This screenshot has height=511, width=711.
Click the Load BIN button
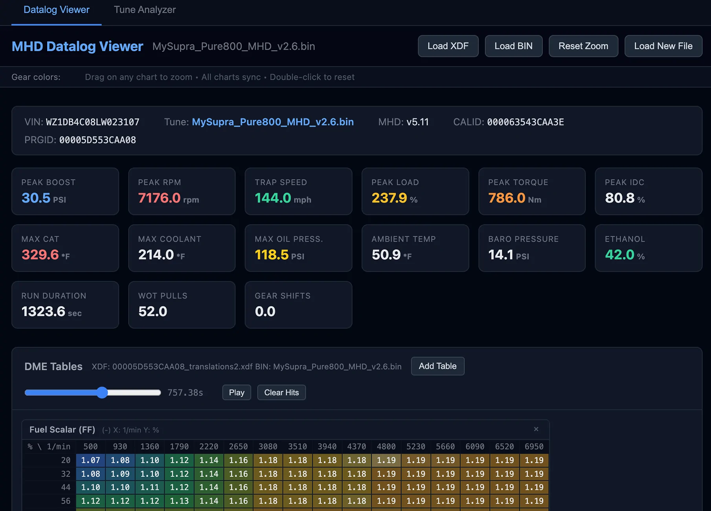(513, 46)
